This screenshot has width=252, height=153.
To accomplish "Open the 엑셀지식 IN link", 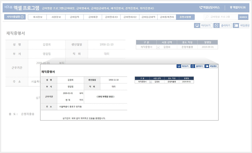I will coord(238,7).
